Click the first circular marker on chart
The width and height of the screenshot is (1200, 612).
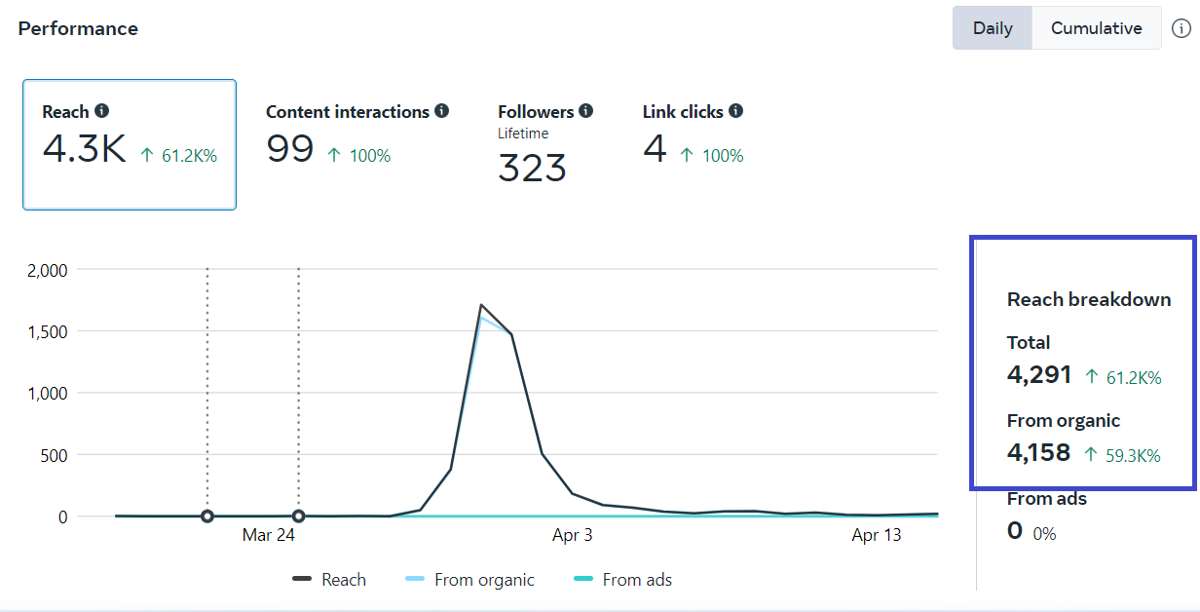(x=207, y=516)
